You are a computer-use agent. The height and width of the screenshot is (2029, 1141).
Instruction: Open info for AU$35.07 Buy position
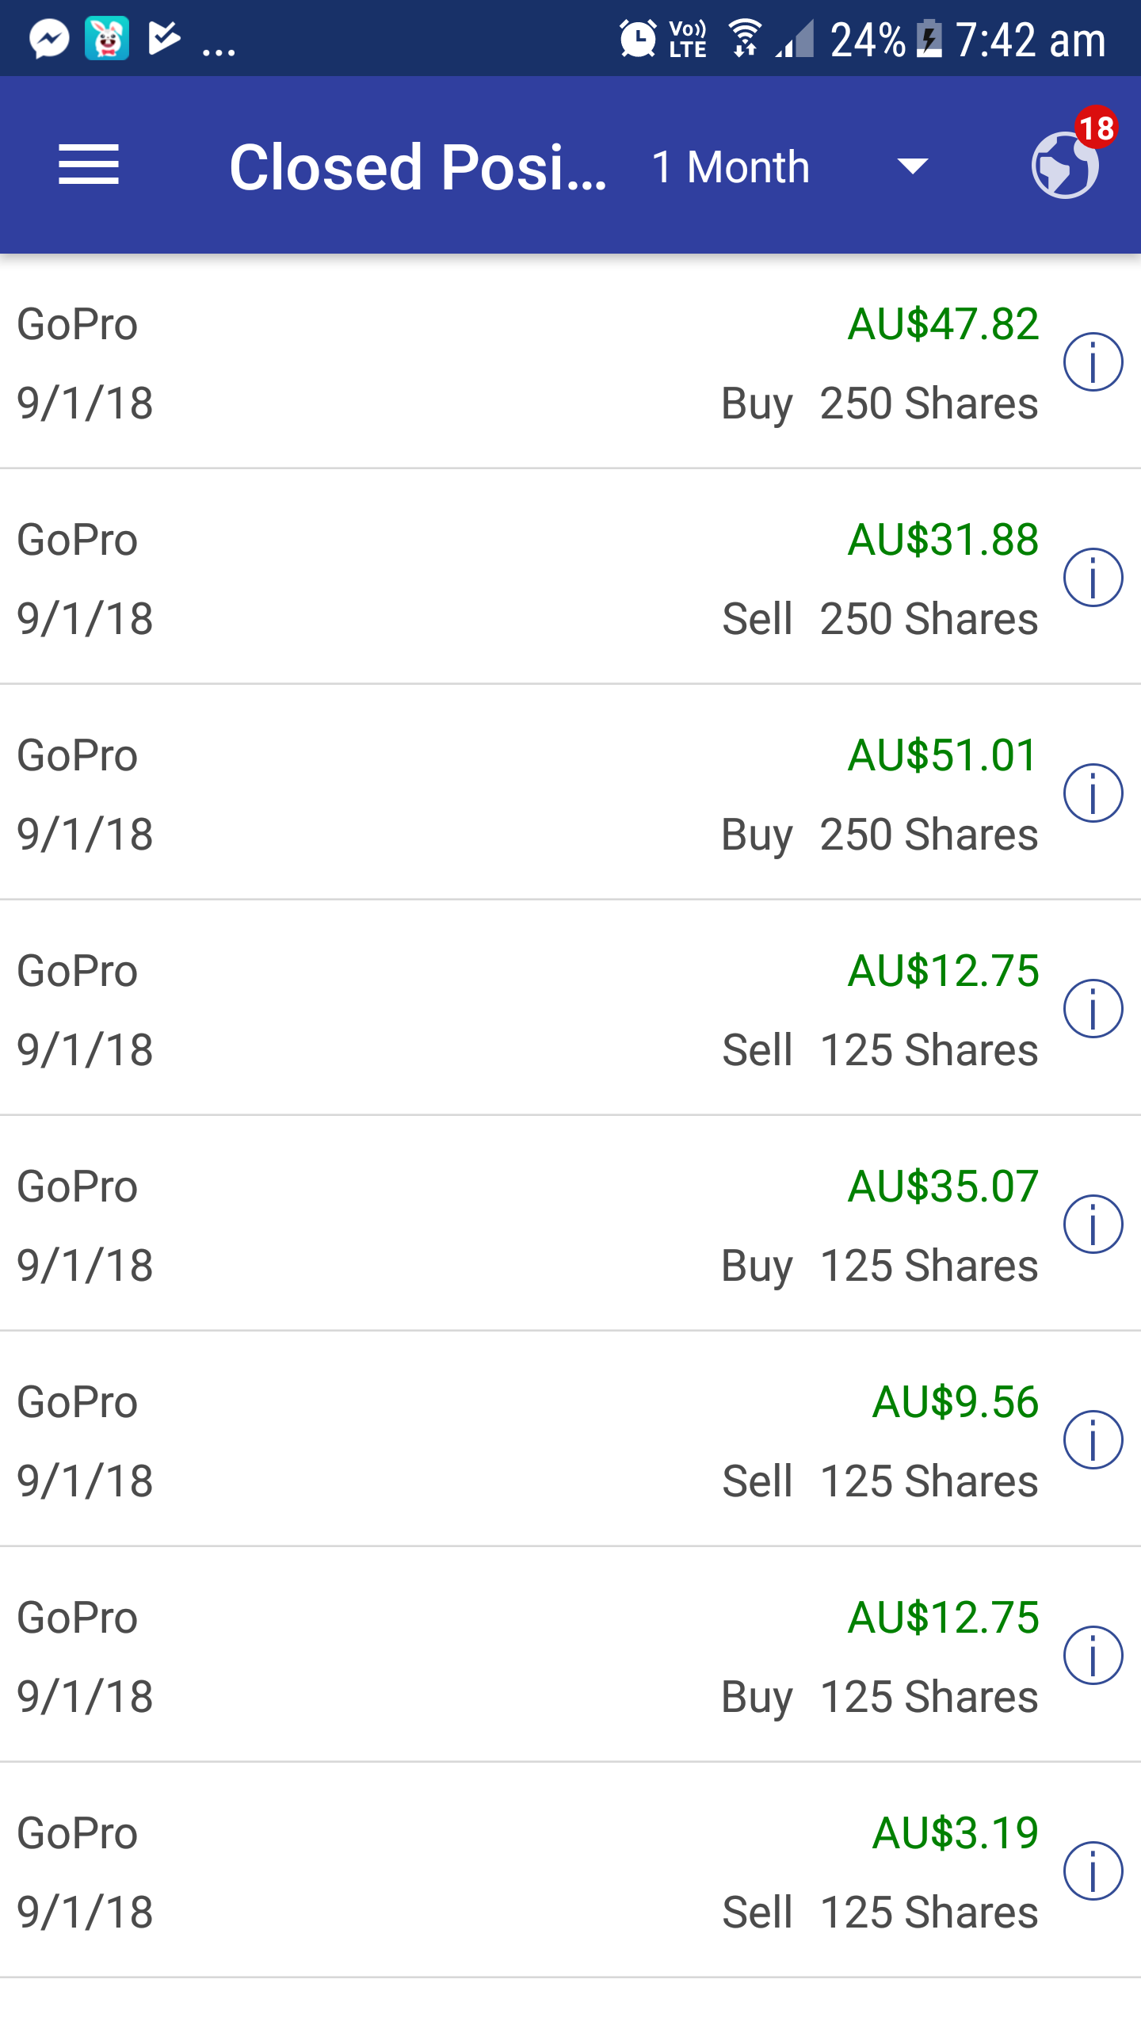pyautogui.click(x=1093, y=1225)
